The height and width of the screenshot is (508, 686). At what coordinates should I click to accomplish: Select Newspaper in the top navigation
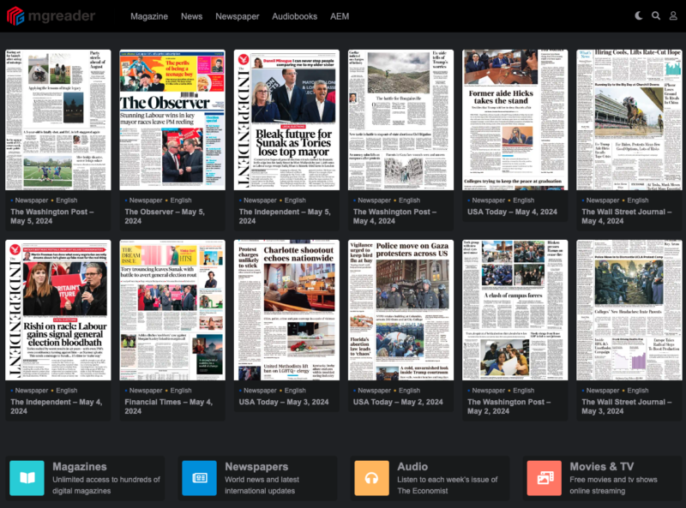(x=238, y=16)
